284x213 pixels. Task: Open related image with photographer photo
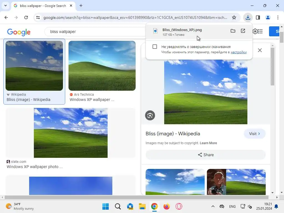pyautogui.click(x=236, y=182)
